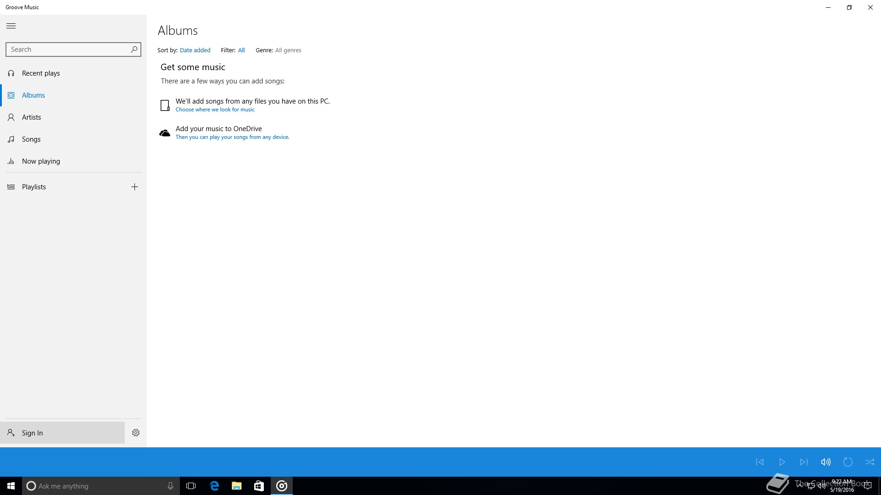Open the Songs section

[73, 139]
